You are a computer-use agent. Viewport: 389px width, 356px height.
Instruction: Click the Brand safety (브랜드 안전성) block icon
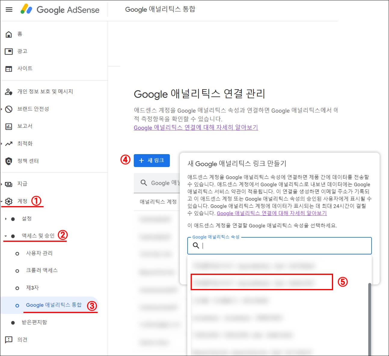coord(9,109)
